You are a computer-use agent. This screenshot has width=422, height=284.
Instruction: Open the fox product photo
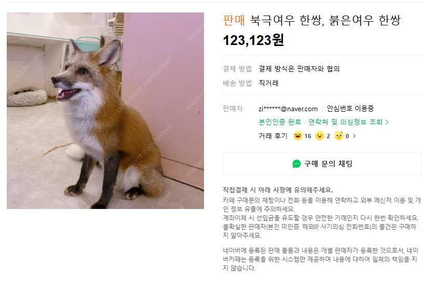point(105,111)
